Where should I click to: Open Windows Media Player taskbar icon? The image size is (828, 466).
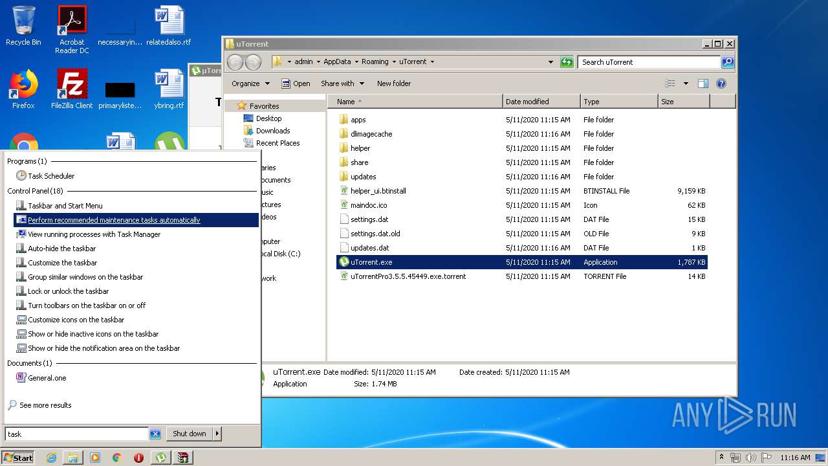click(x=95, y=458)
